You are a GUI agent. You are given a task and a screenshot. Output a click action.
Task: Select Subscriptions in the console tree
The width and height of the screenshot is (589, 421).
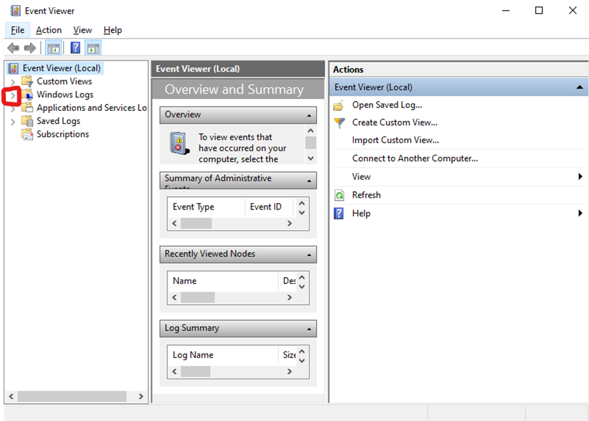coord(62,134)
